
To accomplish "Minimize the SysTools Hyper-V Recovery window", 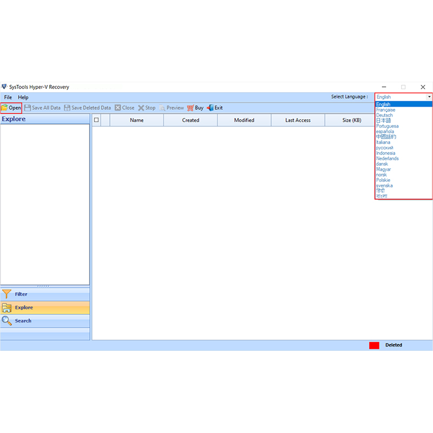I will pos(384,87).
